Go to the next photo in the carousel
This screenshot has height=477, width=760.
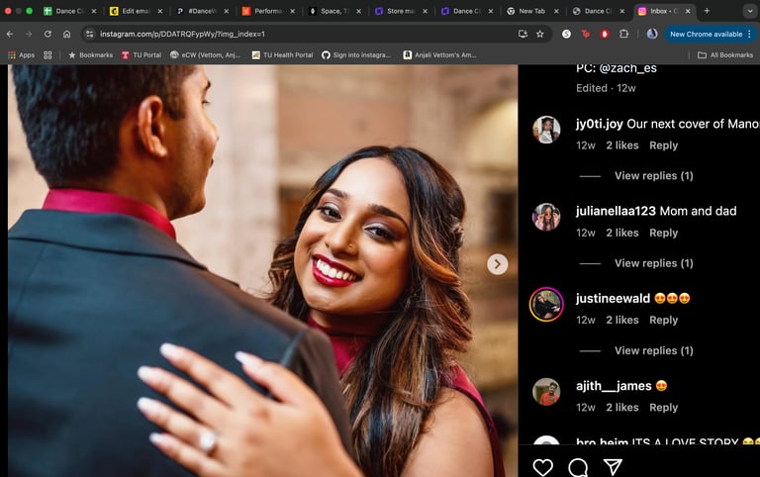(498, 264)
